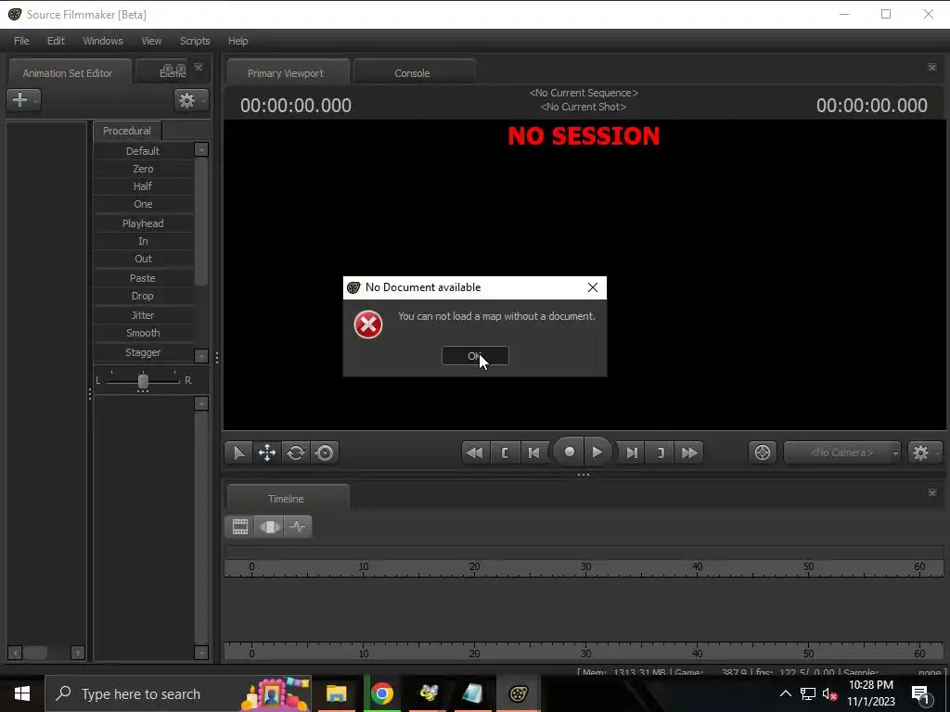Open the View menu
This screenshot has height=712, width=950.
click(x=151, y=41)
